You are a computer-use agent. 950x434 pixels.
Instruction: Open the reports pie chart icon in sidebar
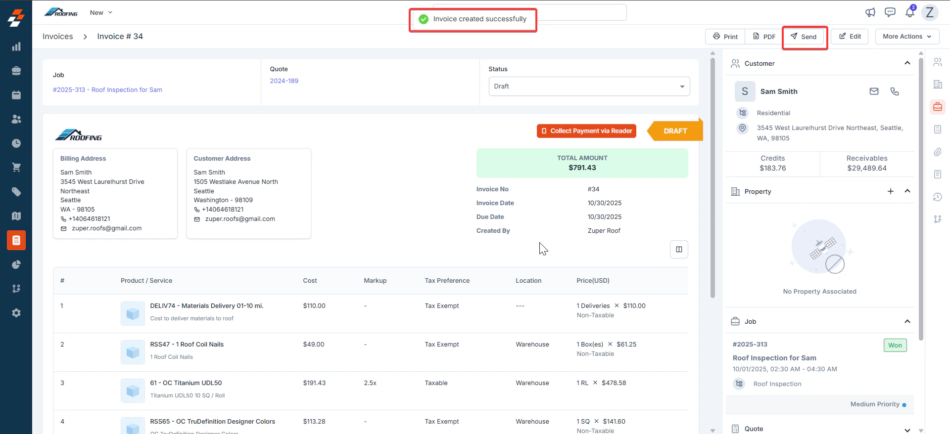(x=16, y=264)
